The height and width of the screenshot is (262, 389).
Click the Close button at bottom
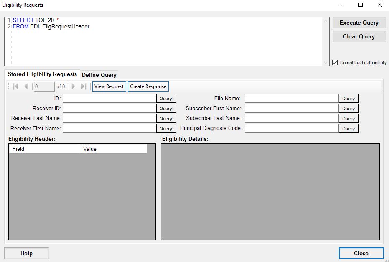click(x=361, y=253)
